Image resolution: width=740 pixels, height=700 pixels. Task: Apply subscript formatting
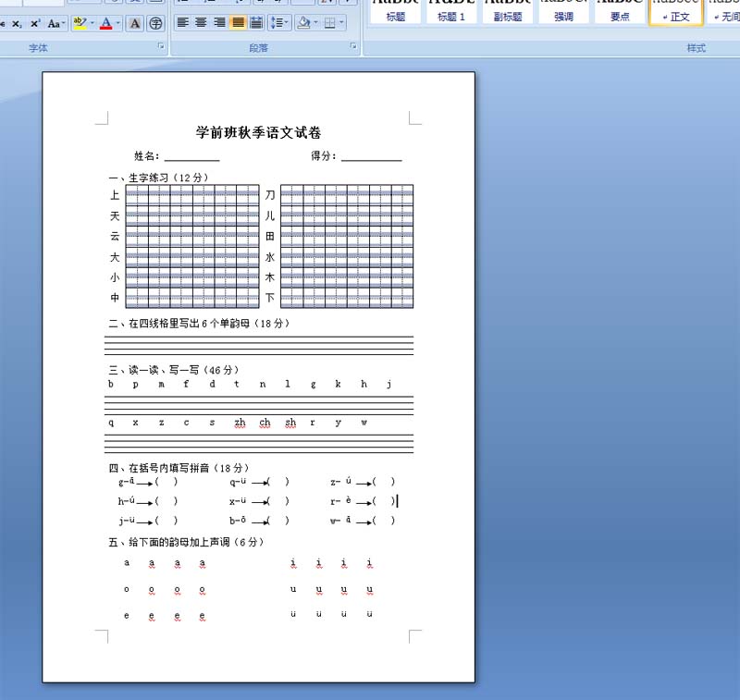click(x=17, y=24)
